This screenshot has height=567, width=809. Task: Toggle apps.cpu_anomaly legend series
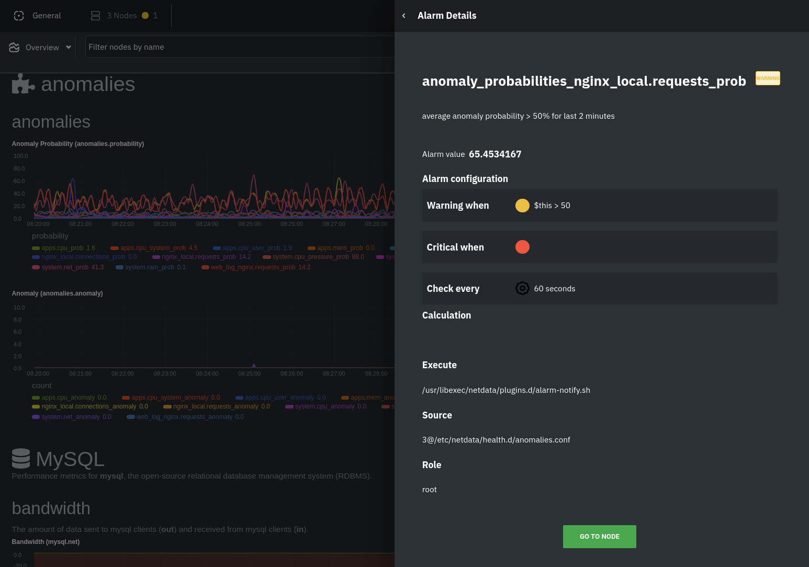tap(69, 398)
